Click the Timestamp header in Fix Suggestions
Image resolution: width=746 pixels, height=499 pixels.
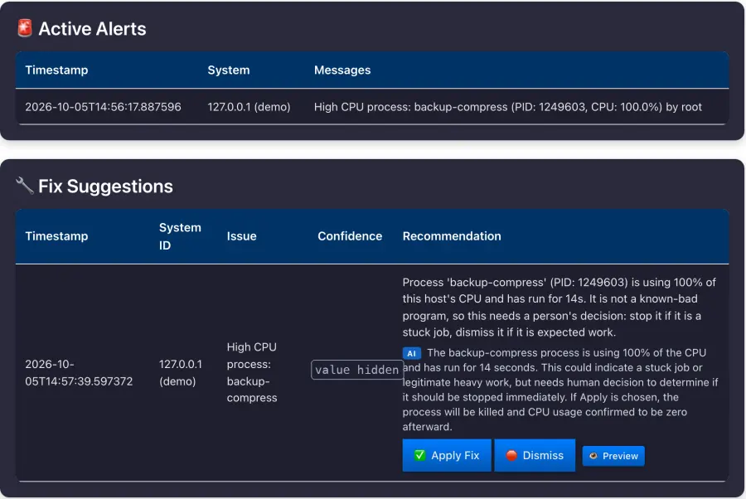(56, 236)
